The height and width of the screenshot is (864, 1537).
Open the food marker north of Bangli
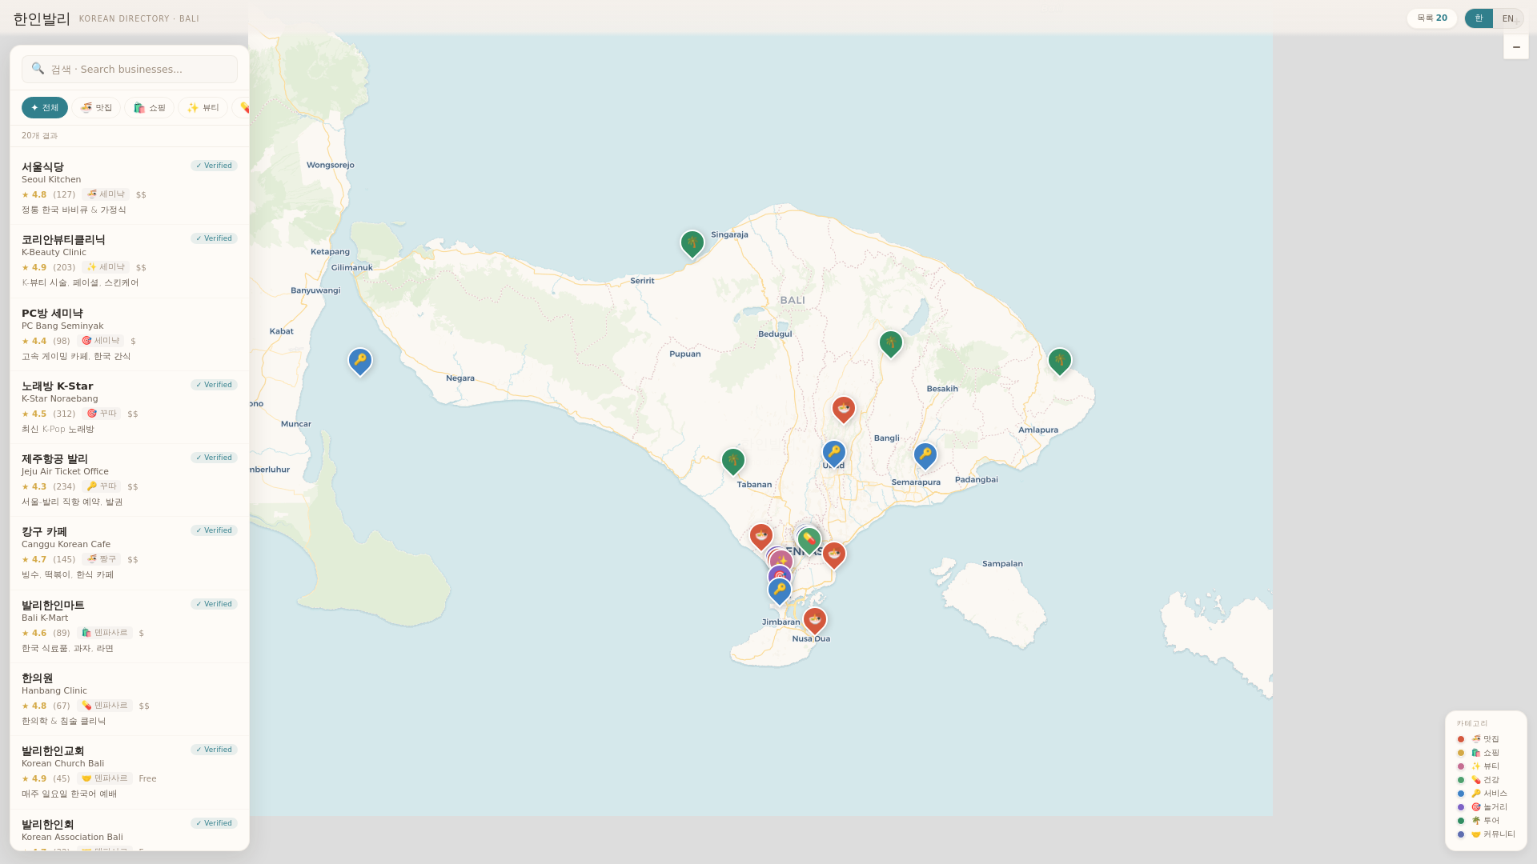pyautogui.click(x=843, y=409)
